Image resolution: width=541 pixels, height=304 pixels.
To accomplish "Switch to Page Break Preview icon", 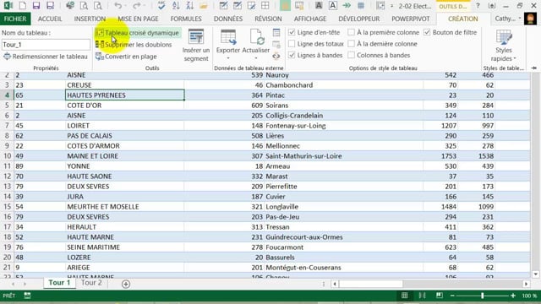I will click(440, 296).
